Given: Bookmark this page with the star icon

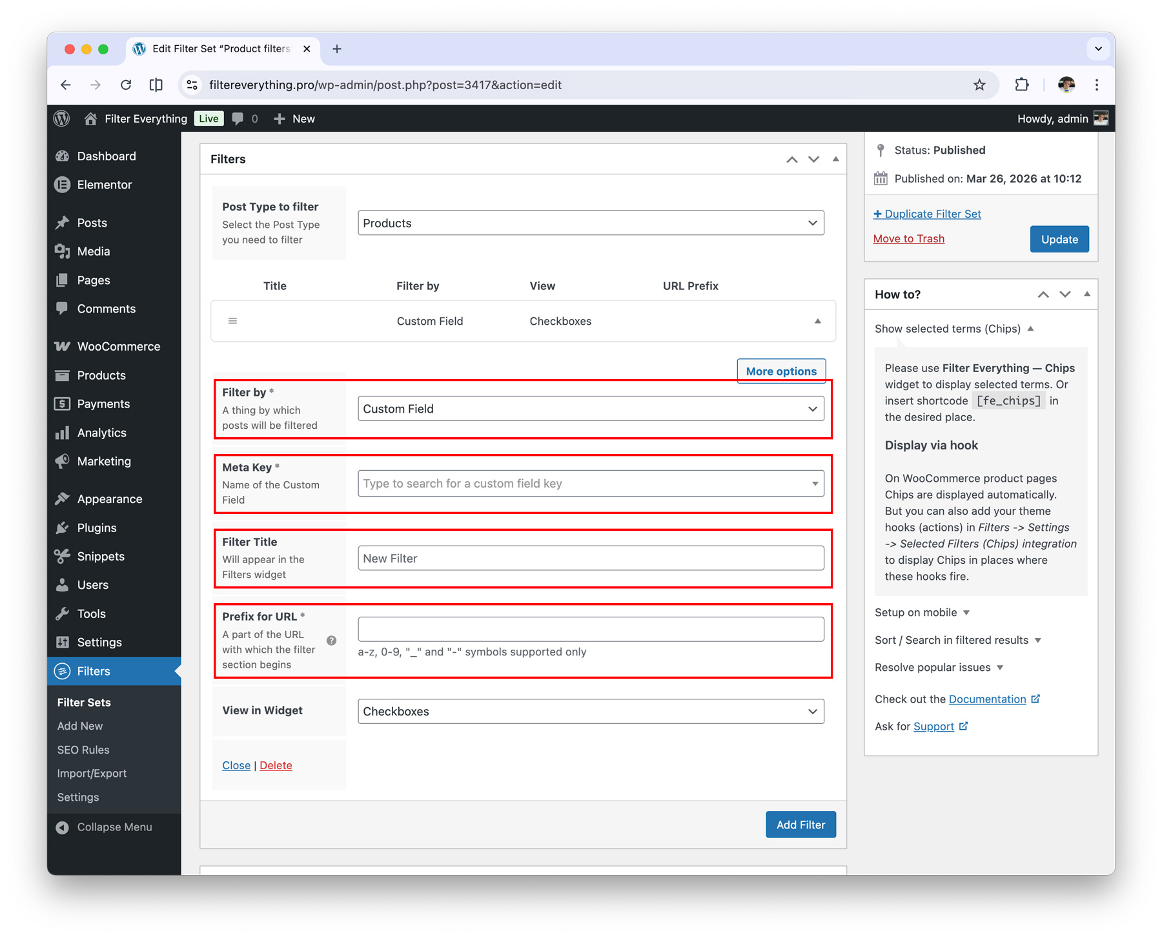Looking at the screenshot, I should tap(979, 85).
